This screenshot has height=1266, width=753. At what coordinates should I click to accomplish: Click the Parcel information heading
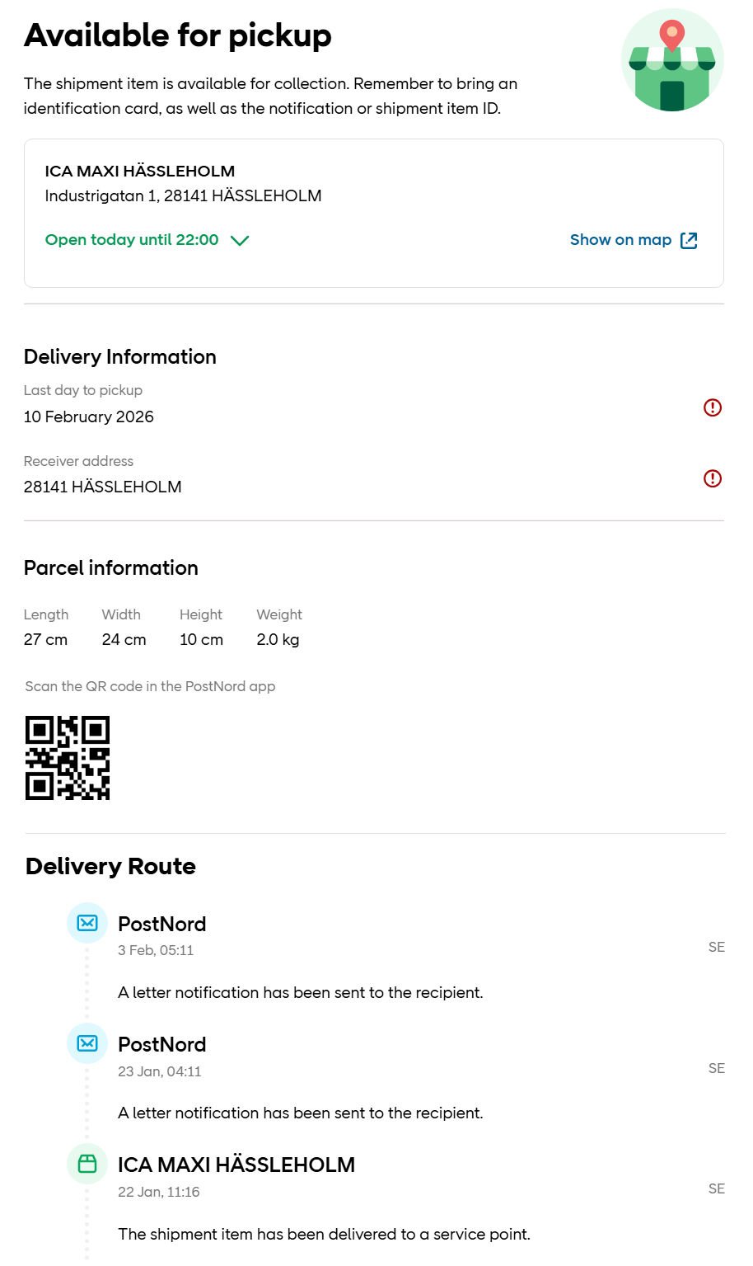tap(111, 567)
